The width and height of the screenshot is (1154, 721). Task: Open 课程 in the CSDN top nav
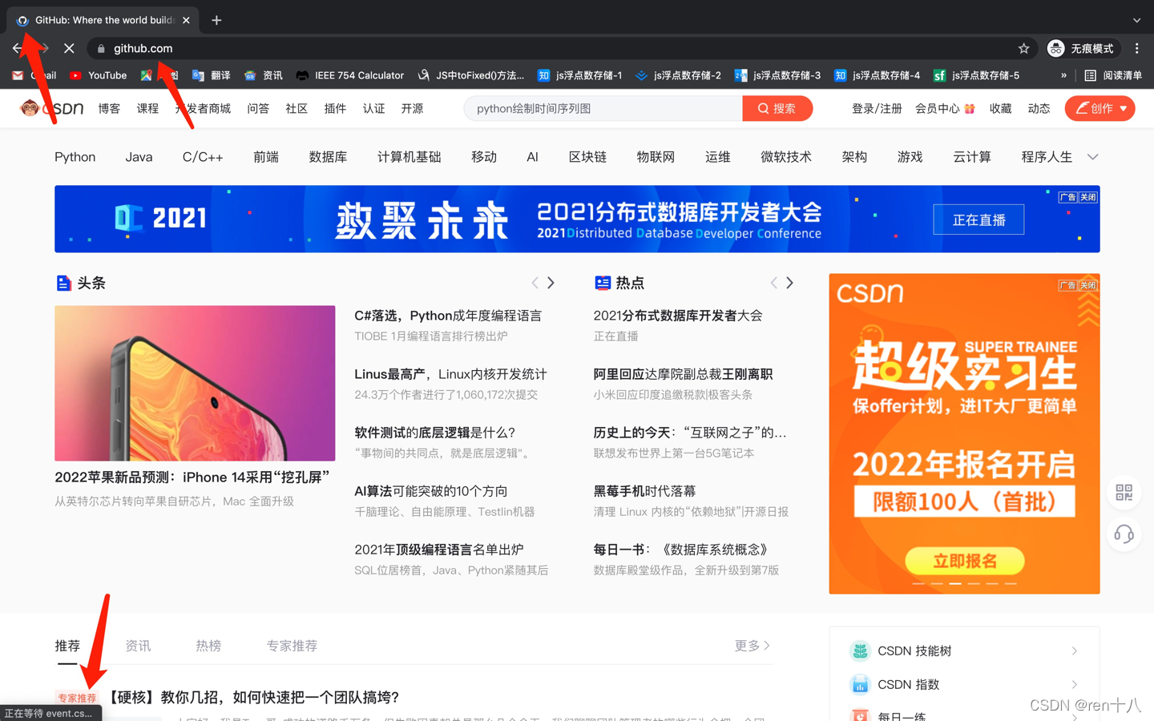[x=147, y=108]
